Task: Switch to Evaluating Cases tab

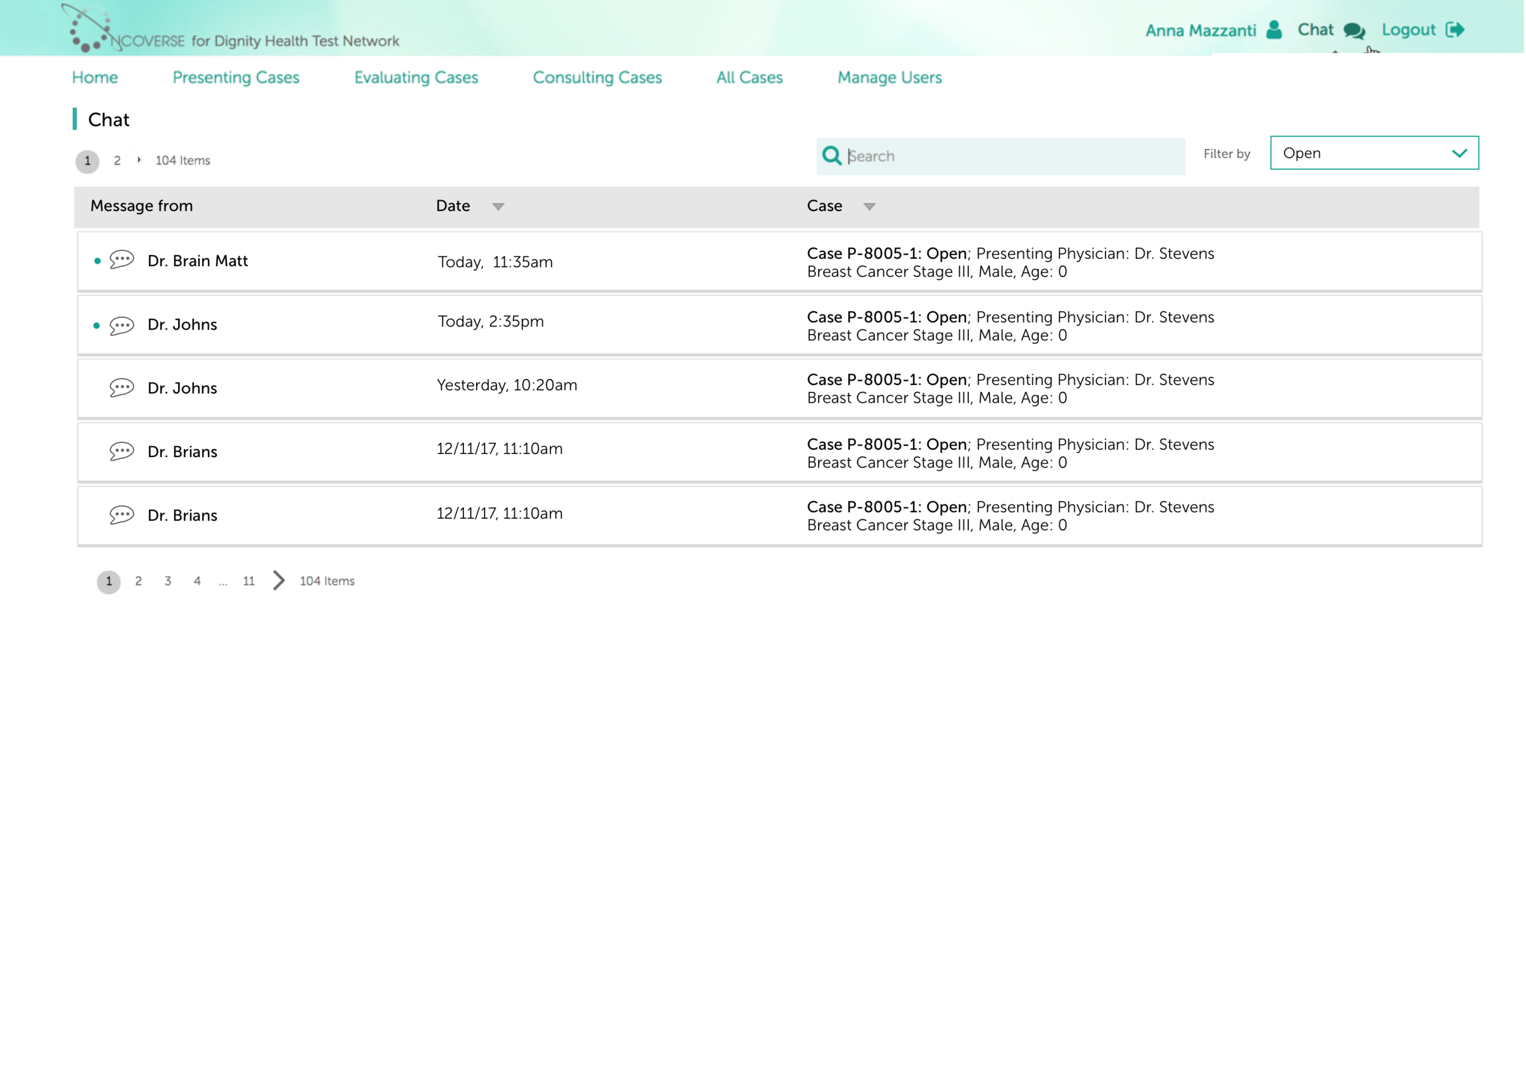Action: pos(416,78)
